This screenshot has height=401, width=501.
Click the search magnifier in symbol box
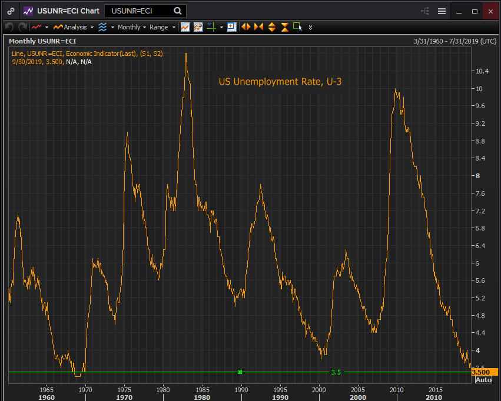pyautogui.click(x=178, y=11)
